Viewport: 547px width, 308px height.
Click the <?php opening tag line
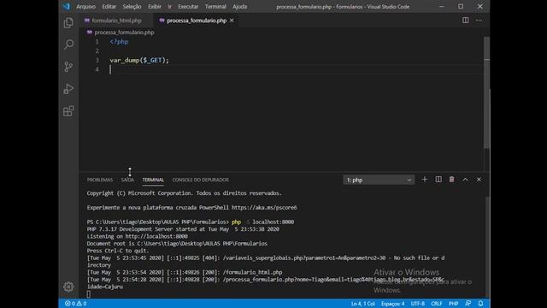coord(119,42)
